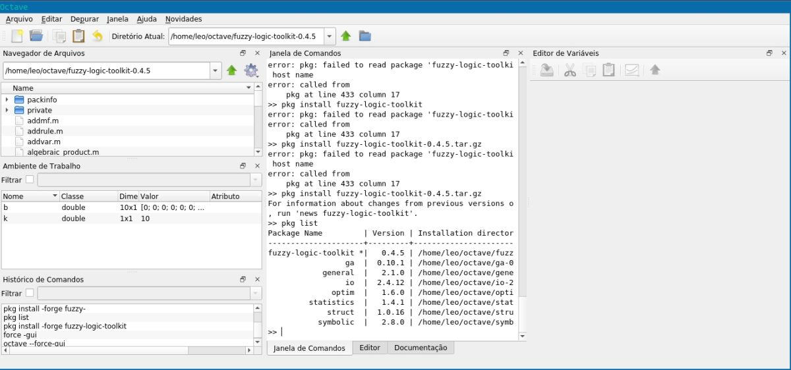
Task: Select addvar.m in the file browser
Action: (x=44, y=142)
